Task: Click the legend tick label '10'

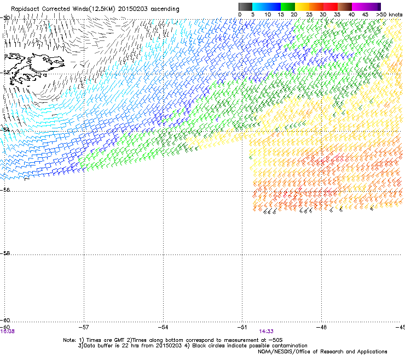Action: pyautogui.click(x=268, y=15)
